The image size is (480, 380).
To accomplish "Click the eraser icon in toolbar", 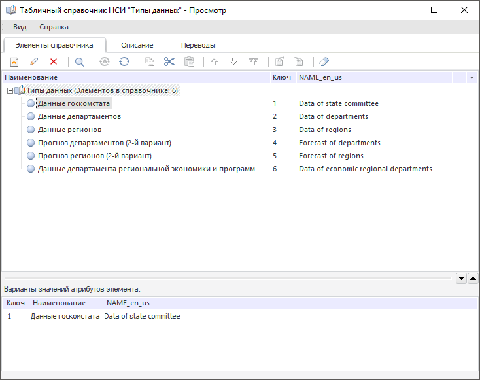I will 324,62.
